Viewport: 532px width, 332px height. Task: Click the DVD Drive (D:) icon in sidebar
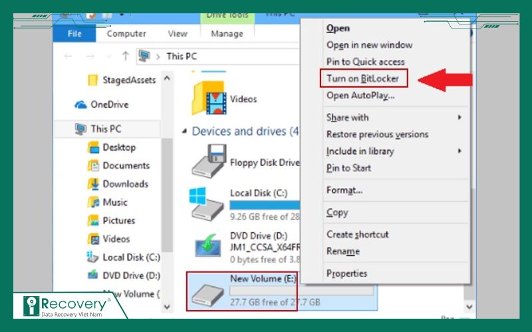point(92,275)
